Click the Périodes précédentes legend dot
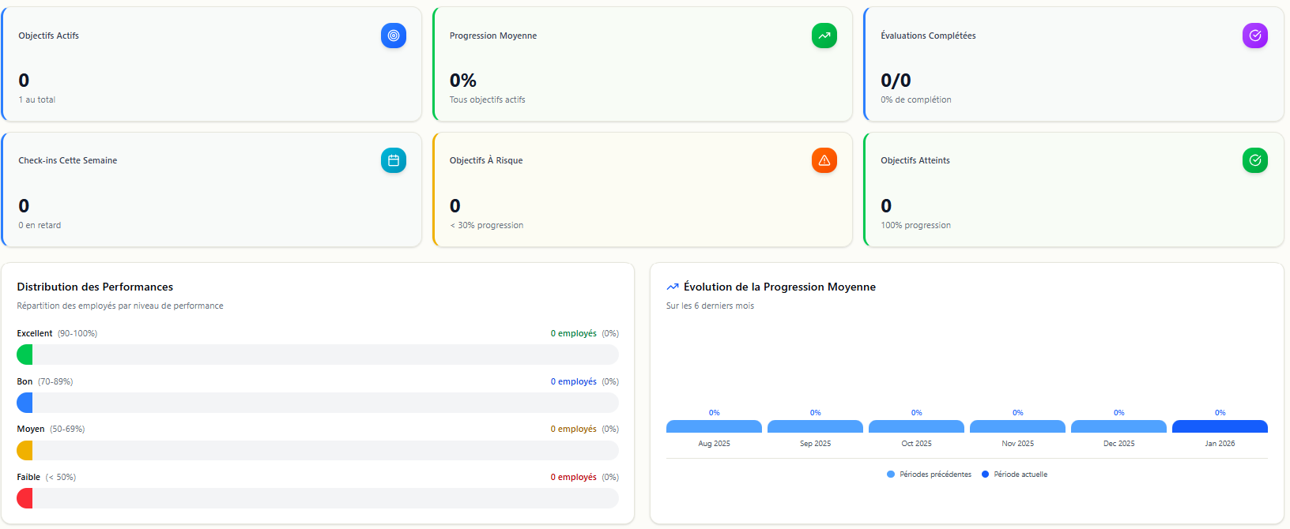The image size is (1290, 529). [x=891, y=475]
